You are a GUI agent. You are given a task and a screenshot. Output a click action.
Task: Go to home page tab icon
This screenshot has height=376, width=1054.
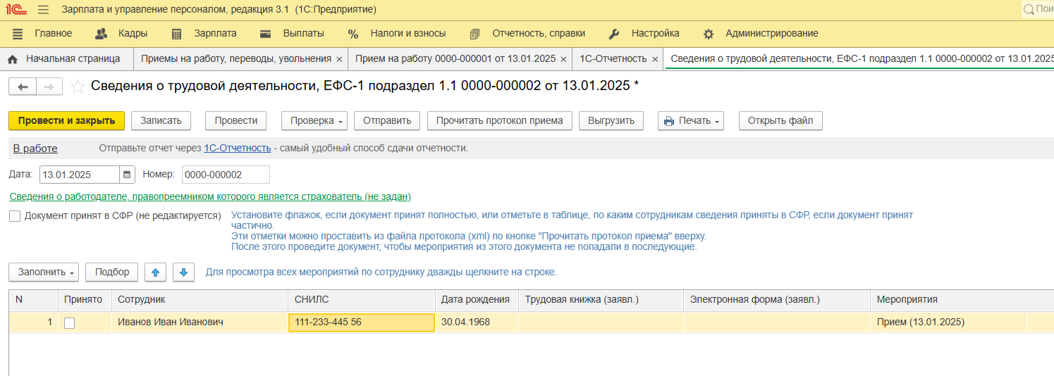click(x=12, y=59)
